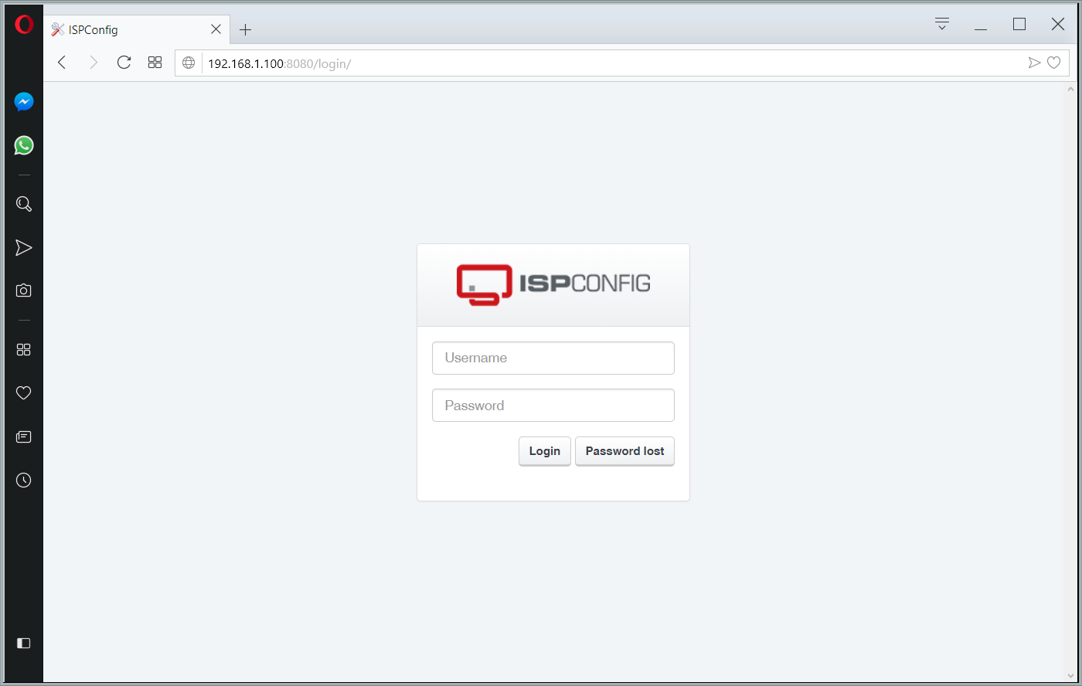Click the Password lost button

(x=624, y=451)
